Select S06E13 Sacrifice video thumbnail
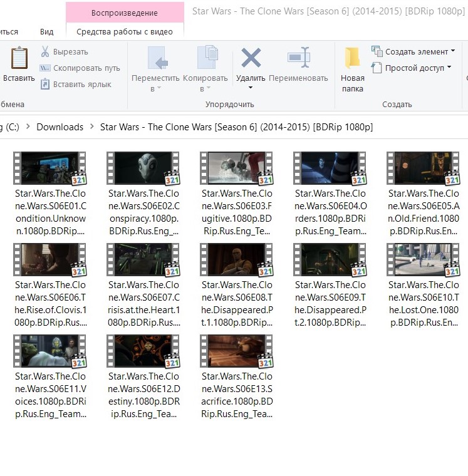The width and height of the screenshot is (468, 476). point(237,351)
